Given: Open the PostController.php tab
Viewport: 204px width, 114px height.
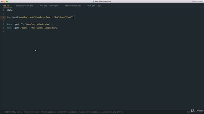Looking at the screenshot, I should pos(25,6).
